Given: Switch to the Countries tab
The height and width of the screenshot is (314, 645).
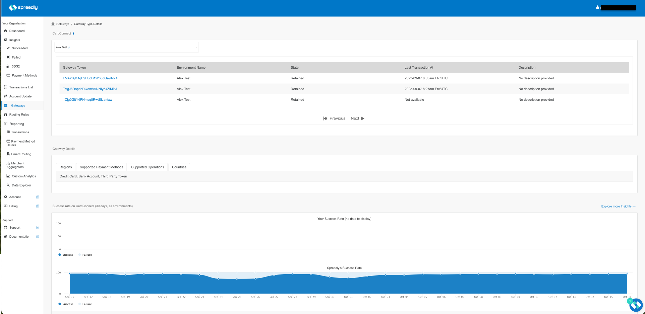Looking at the screenshot, I should pyautogui.click(x=179, y=167).
